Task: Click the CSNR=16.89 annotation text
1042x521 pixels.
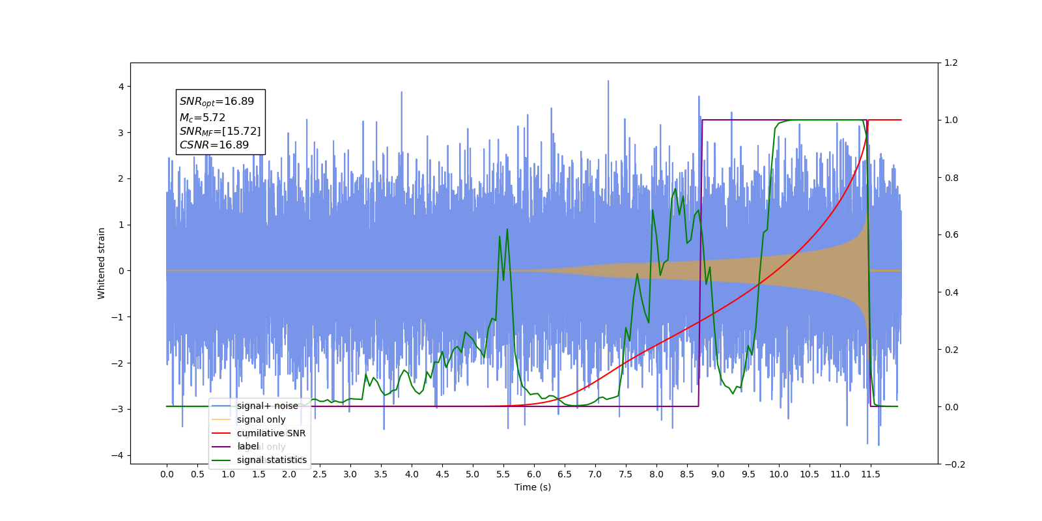Action: click(214, 145)
